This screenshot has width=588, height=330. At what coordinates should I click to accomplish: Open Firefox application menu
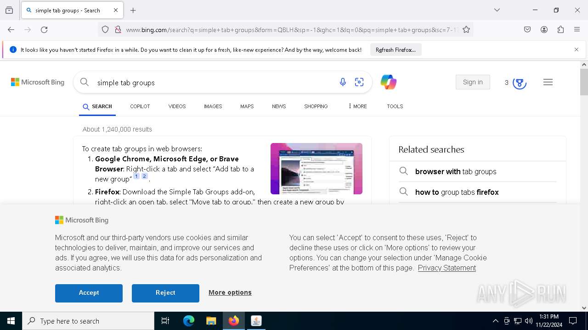[577, 29]
